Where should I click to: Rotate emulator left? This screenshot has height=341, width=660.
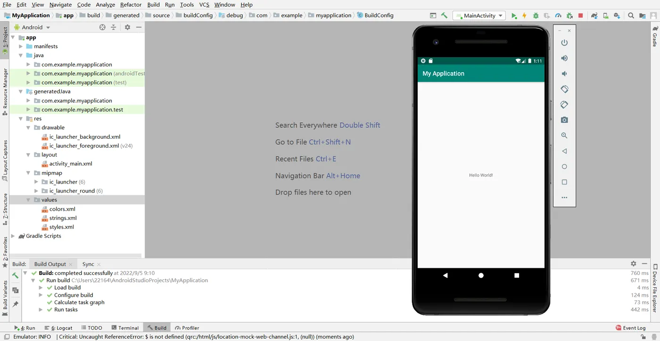[564, 89]
